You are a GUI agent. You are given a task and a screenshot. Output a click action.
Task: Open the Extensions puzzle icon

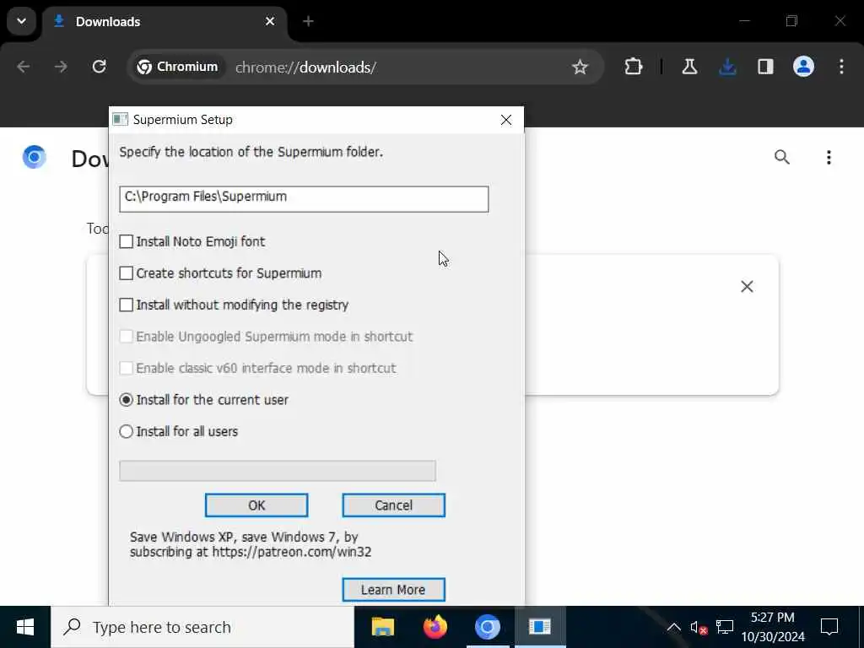(x=633, y=67)
